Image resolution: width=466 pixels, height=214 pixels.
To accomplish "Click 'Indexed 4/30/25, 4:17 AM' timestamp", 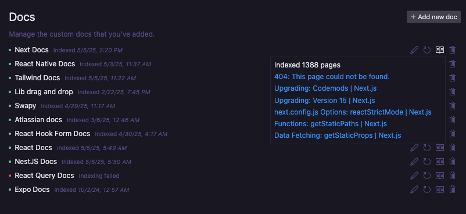I will pos(131,134).
